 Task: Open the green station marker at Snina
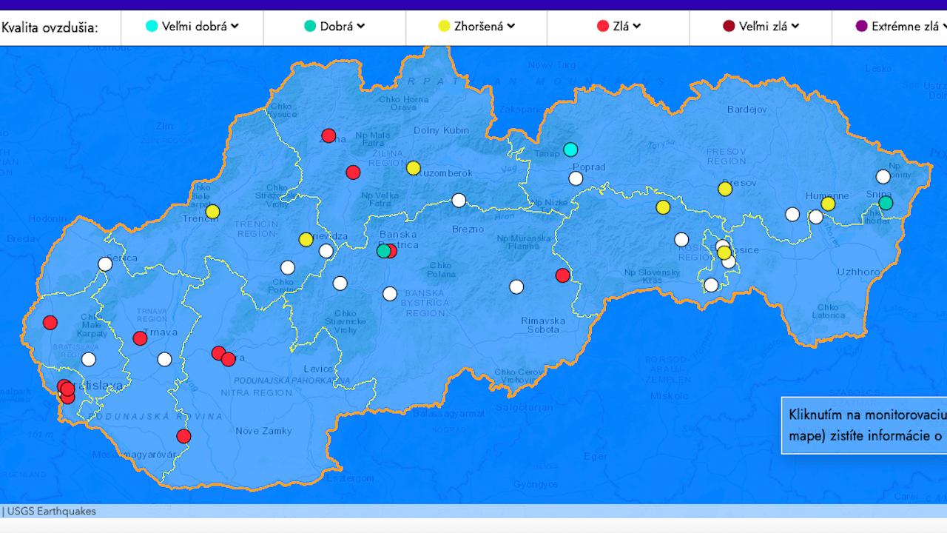click(886, 203)
